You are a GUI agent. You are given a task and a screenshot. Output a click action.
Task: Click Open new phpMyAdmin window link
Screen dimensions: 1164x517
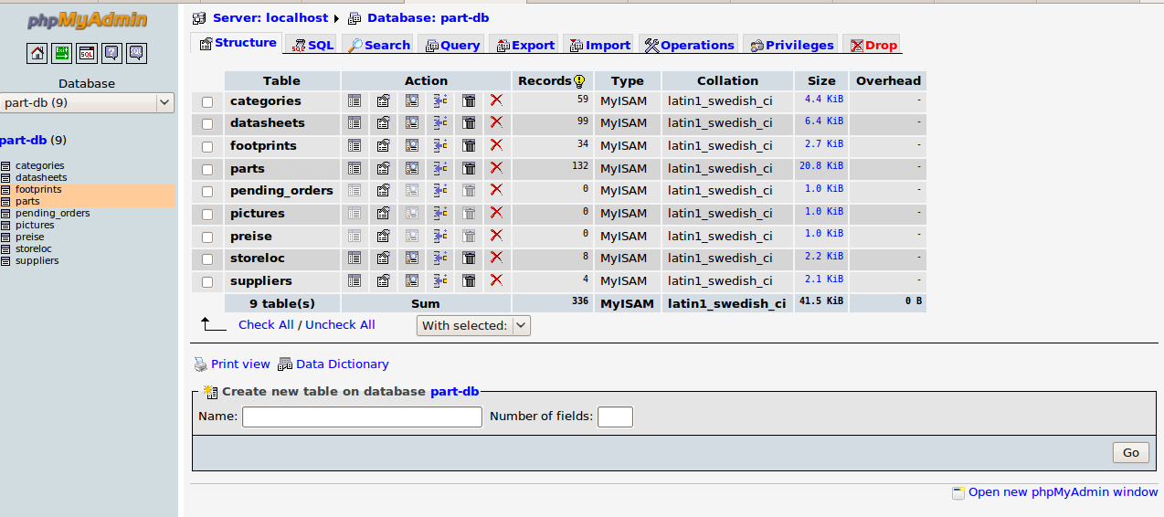pos(1063,491)
